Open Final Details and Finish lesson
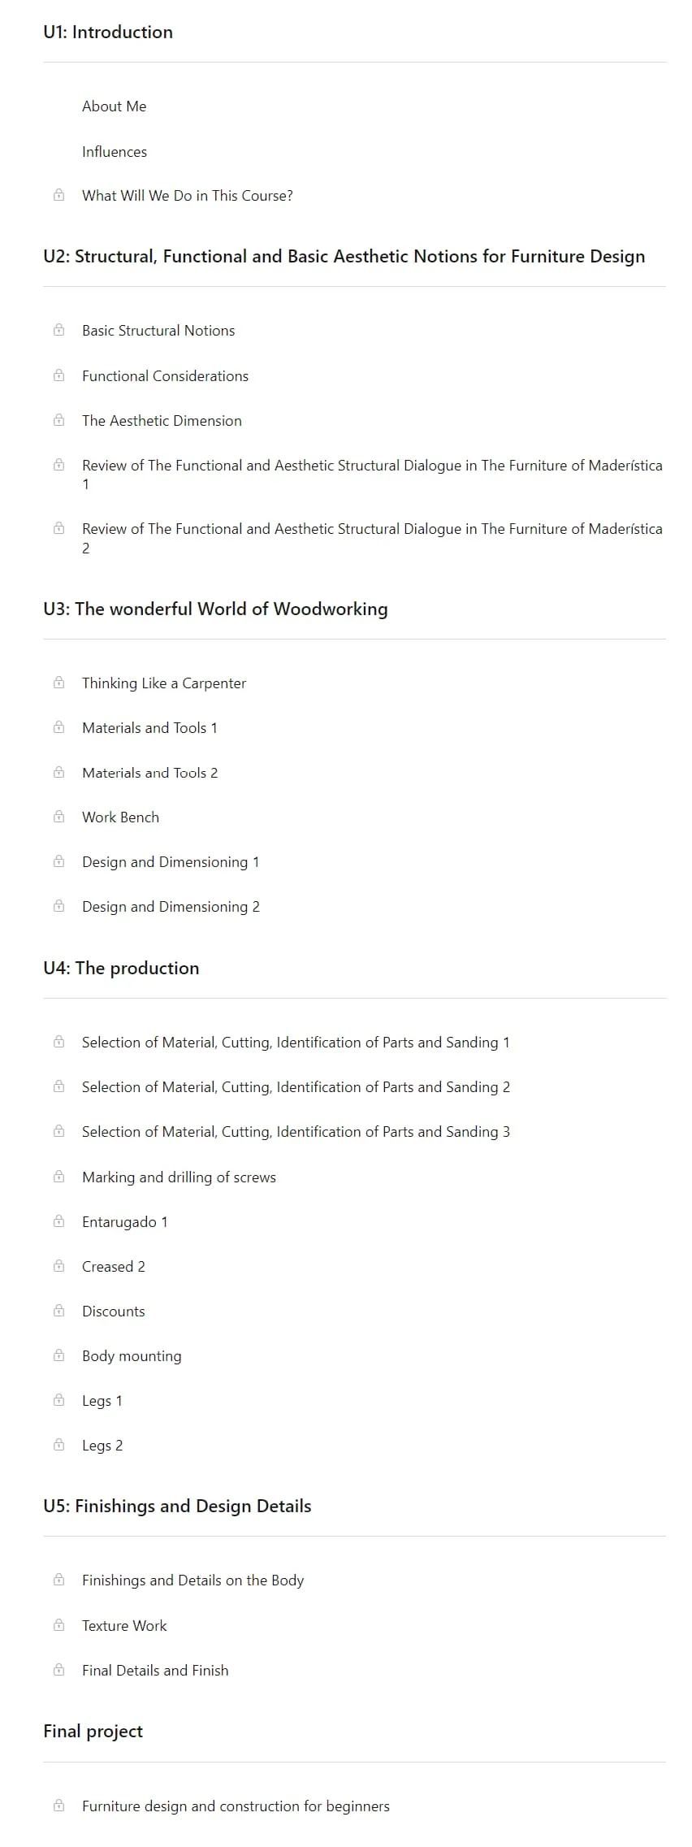 [x=155, y=1671]
